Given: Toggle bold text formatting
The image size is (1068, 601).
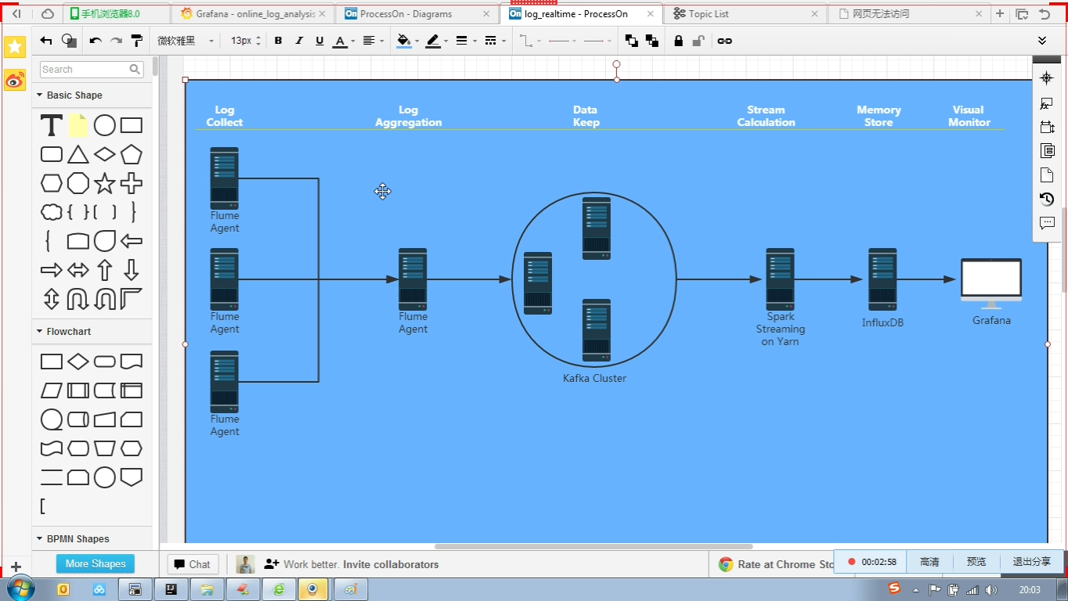Looking at the screenshot, I should point(278,41).
